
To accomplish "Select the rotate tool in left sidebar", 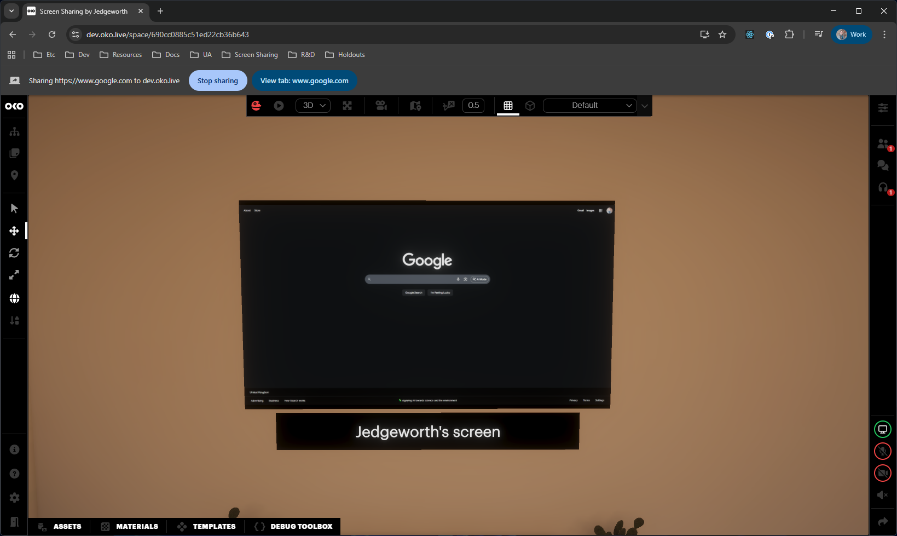I will pos(14,253).
